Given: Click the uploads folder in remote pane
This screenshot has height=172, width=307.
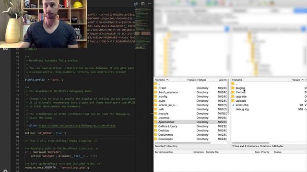Looking at the screenshot, I should [241, 101].
